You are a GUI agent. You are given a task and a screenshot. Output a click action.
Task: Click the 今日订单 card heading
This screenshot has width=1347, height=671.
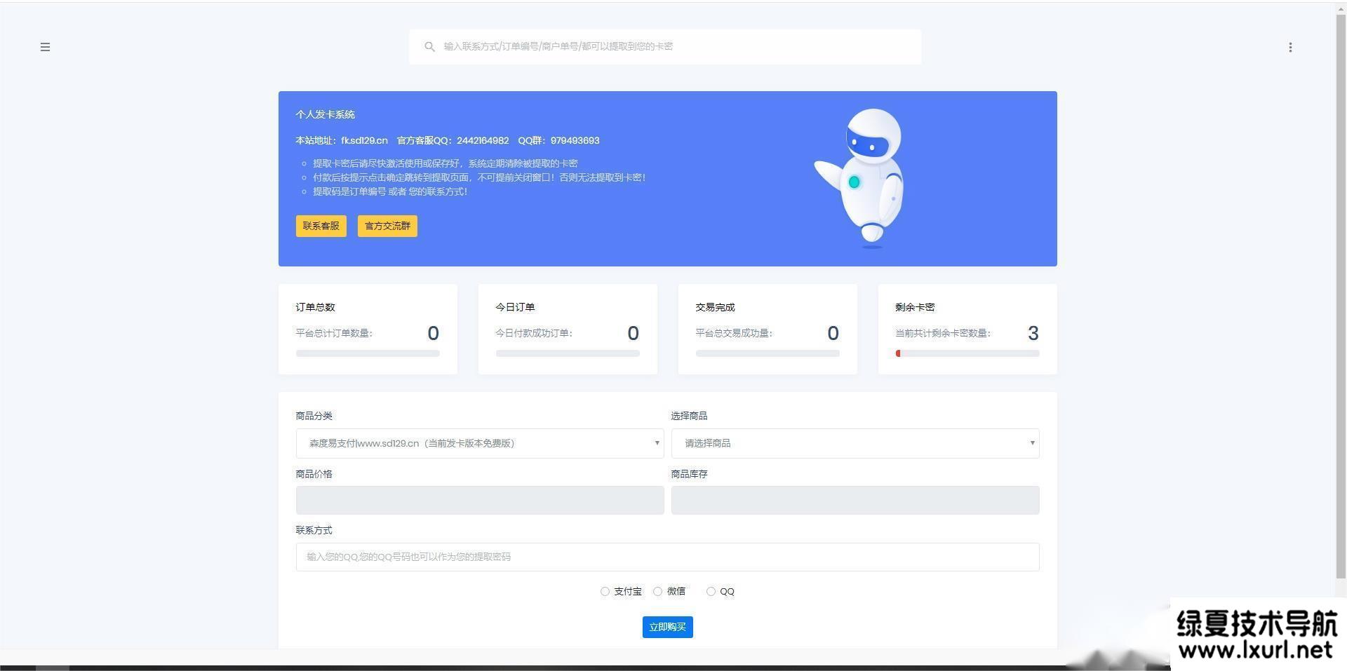(515, 307)
